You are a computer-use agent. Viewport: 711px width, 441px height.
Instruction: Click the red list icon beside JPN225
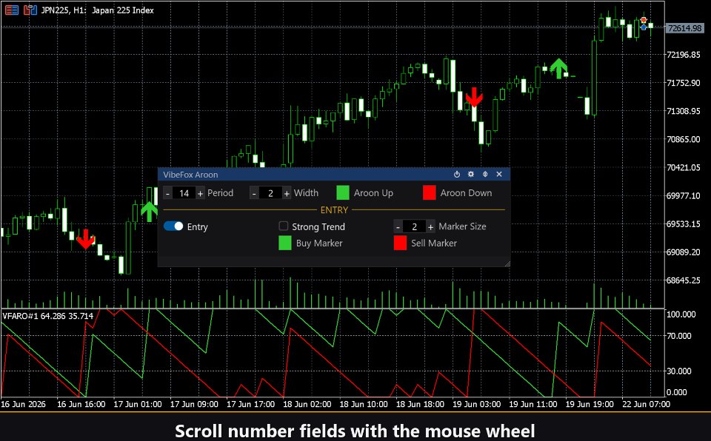point(12,10)
